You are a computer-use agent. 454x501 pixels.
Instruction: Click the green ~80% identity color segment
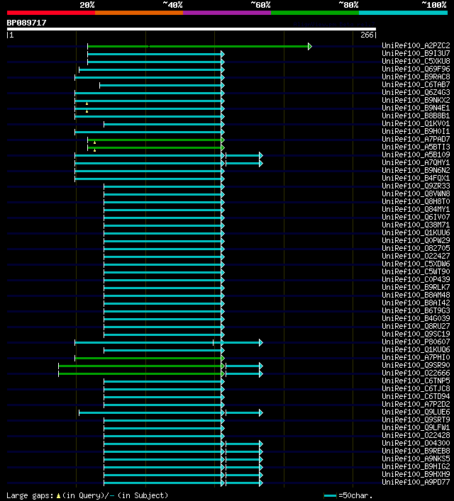[315, 13]
